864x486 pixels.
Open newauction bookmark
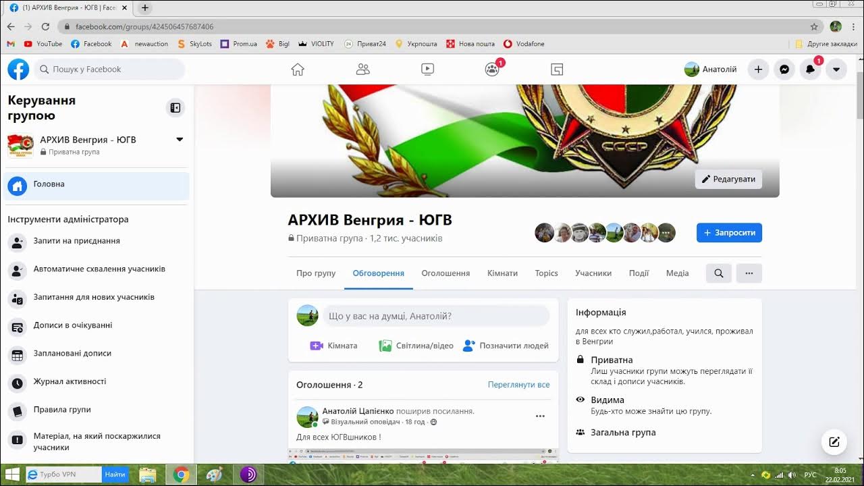[144, 44]
